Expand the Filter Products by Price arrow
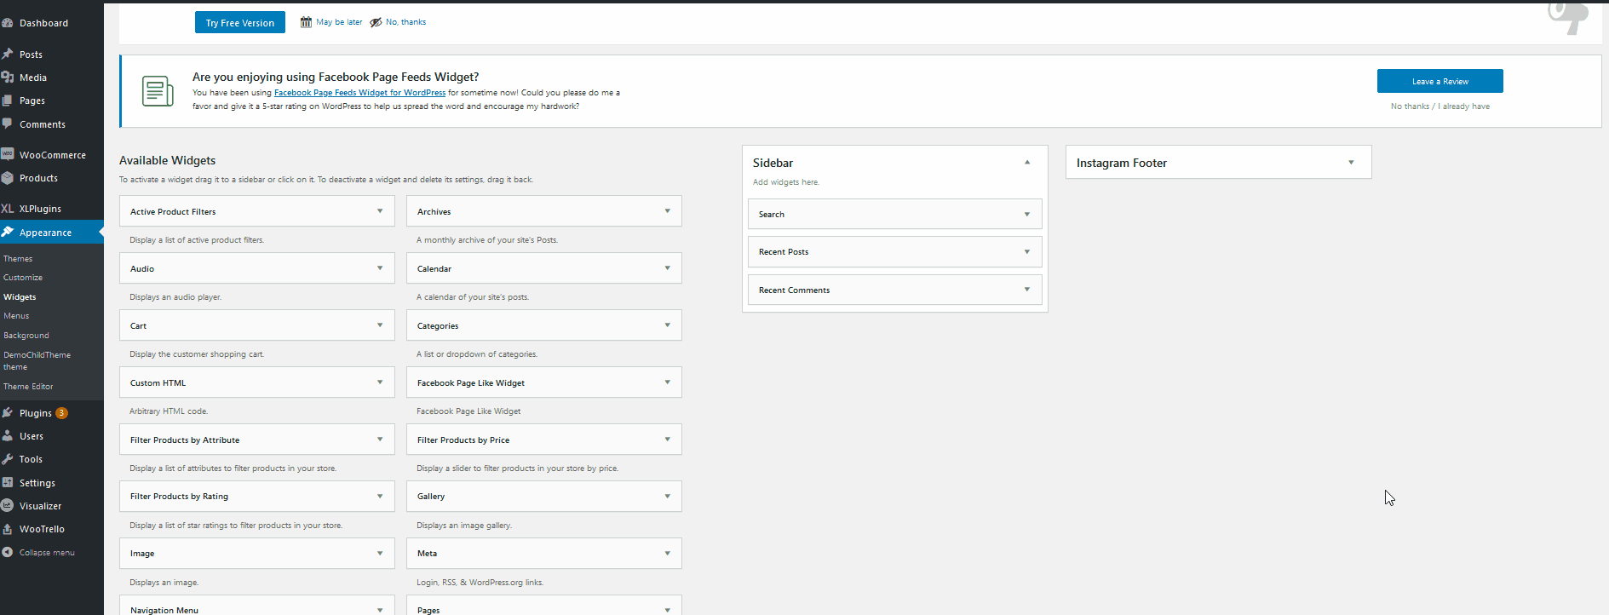 coord(667,440)
